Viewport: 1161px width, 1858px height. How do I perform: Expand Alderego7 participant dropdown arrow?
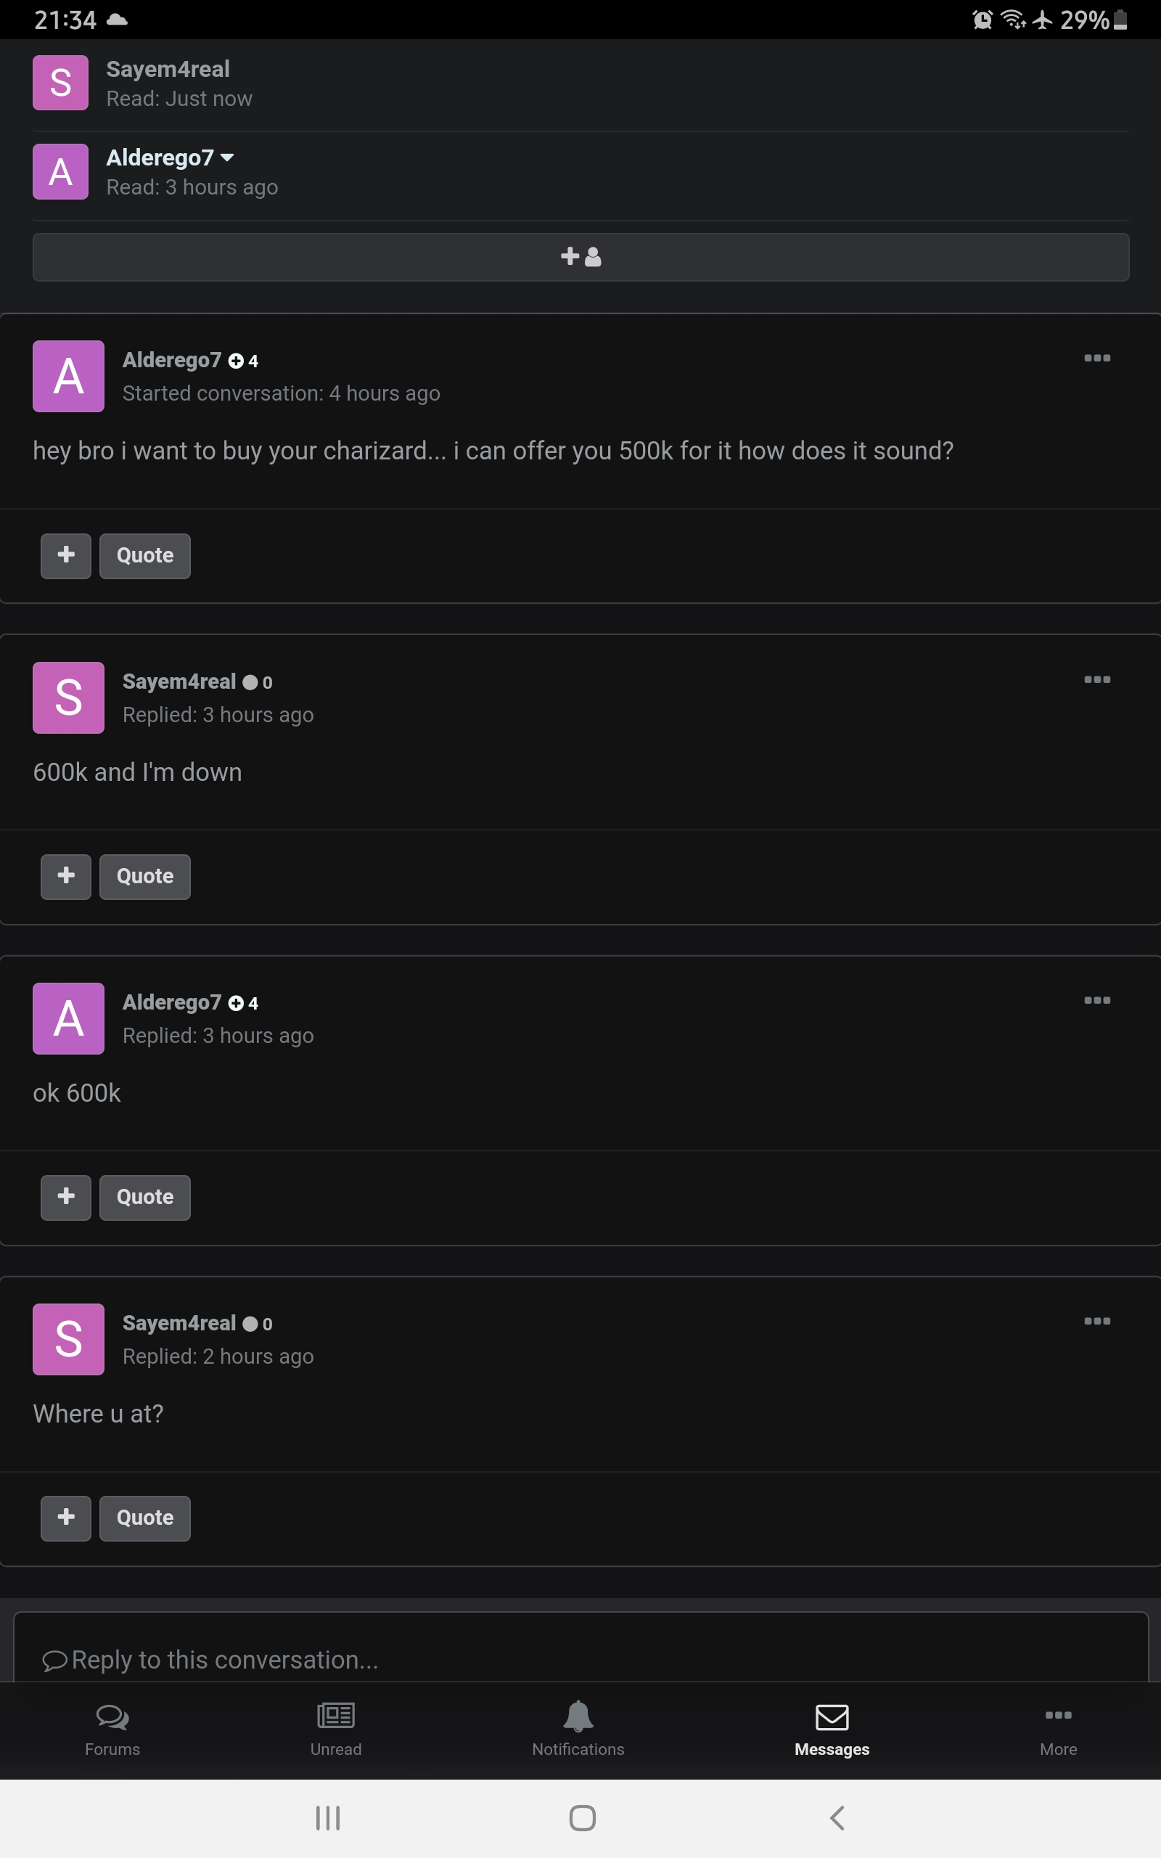226,157
